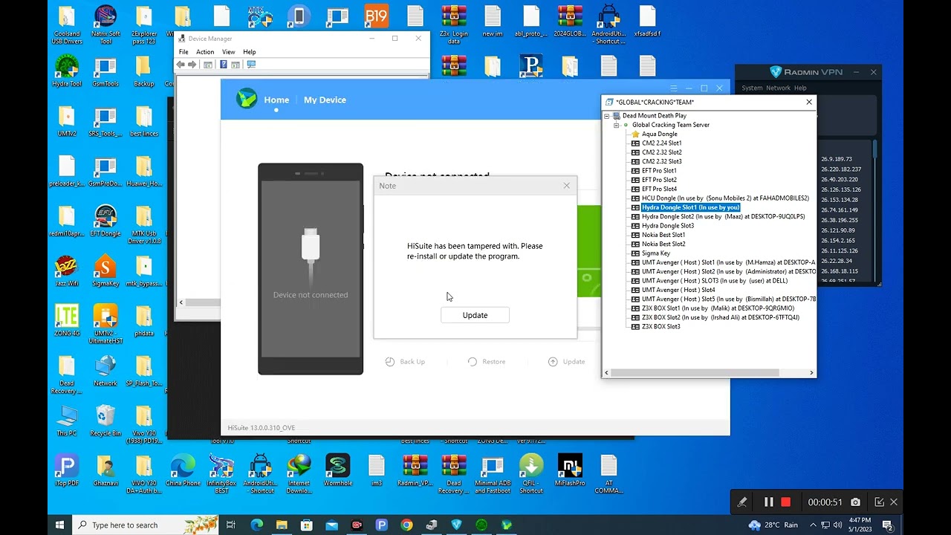Open View menu in Device Manager
This screenshot has width=951, height=535.
[x=228, y=52]
